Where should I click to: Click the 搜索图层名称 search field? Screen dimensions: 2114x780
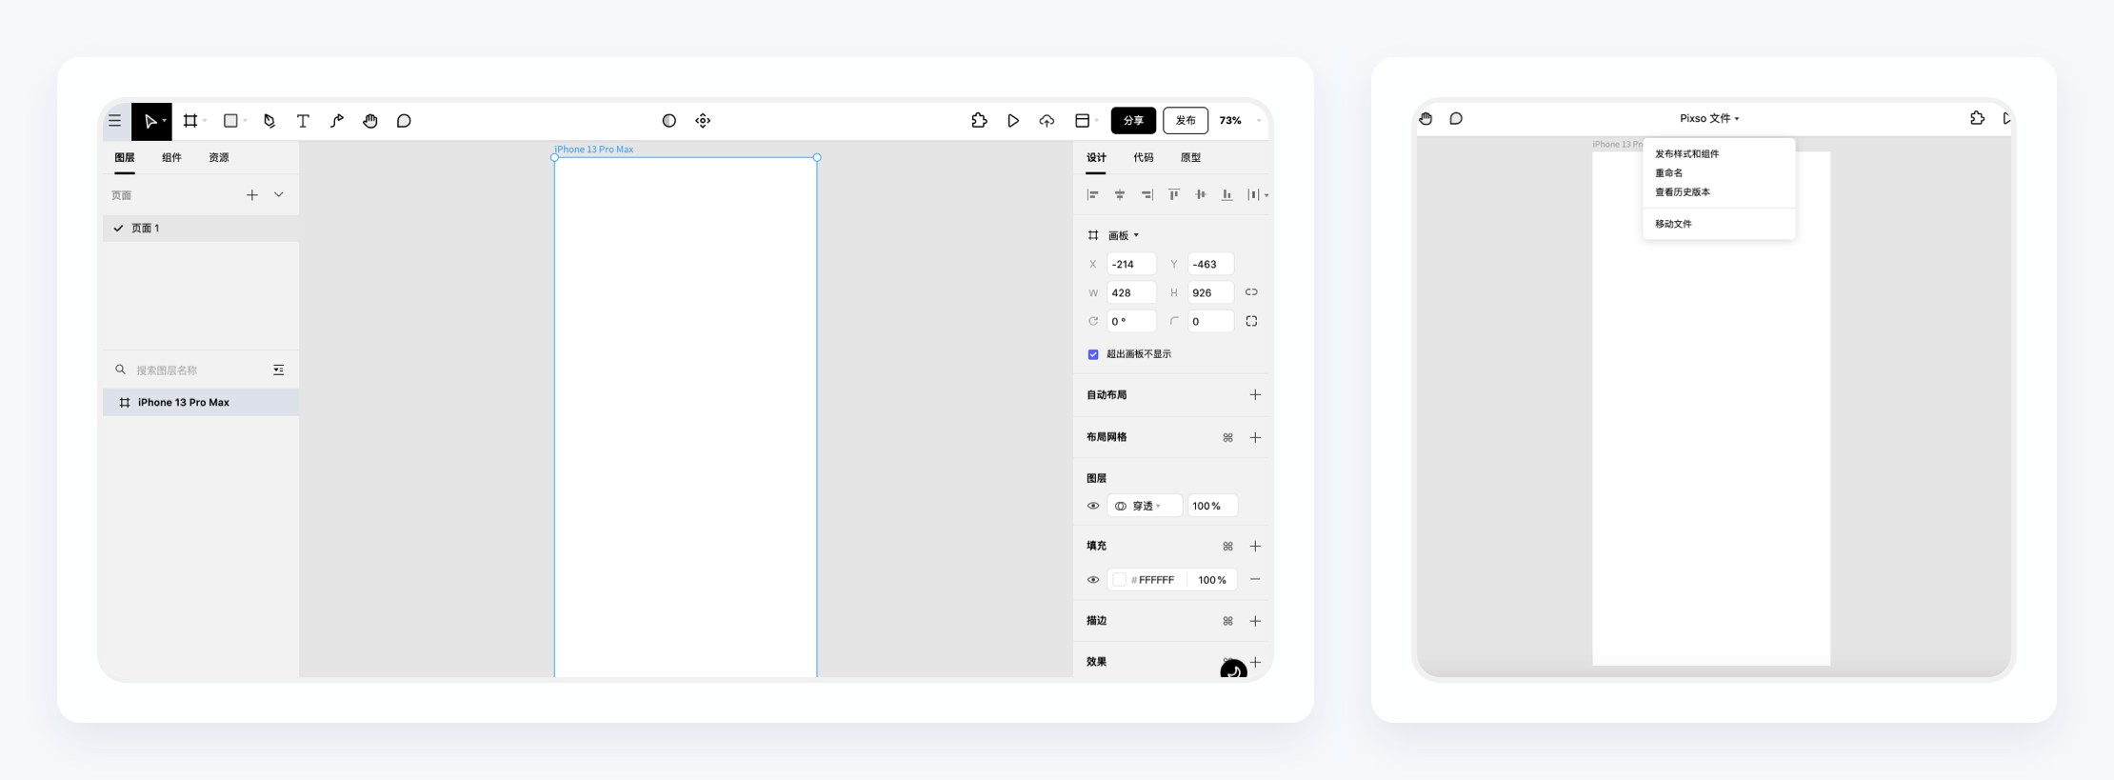195,370
